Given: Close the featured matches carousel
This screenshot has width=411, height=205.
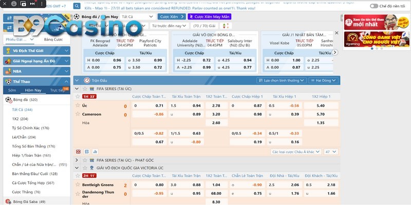Looking at the screenshot, I should click(x=337, y=33).
